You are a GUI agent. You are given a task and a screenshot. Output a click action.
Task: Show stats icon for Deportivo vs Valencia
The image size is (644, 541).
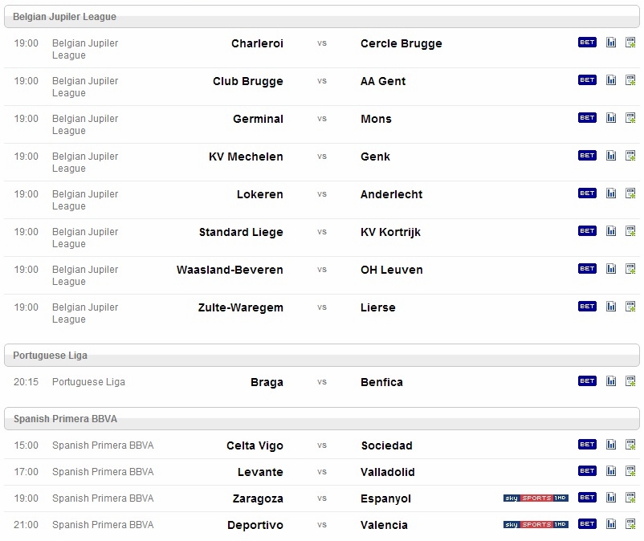611,524
